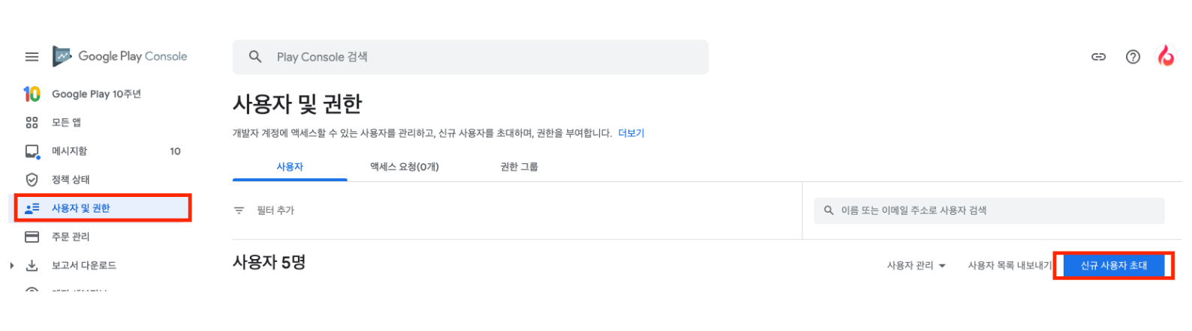Click the 필터 추가 filter icon
The height and width of the screenshot is (331, 1192).
pos(239,210)
